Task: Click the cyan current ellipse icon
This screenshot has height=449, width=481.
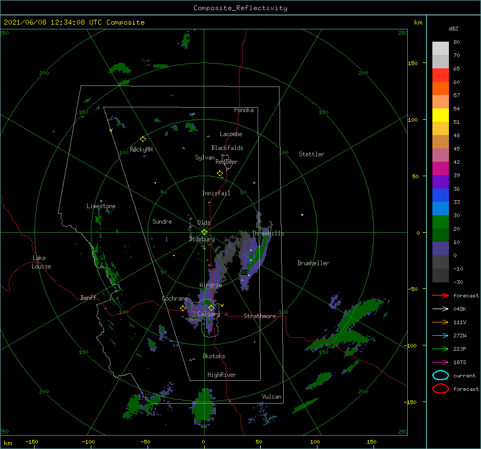Action: [x=440, y=375]
